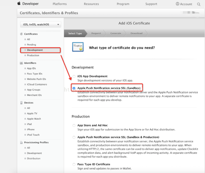The image size is (205, 173).
Task: Open All under Certificates
Action: pos(28,39)
